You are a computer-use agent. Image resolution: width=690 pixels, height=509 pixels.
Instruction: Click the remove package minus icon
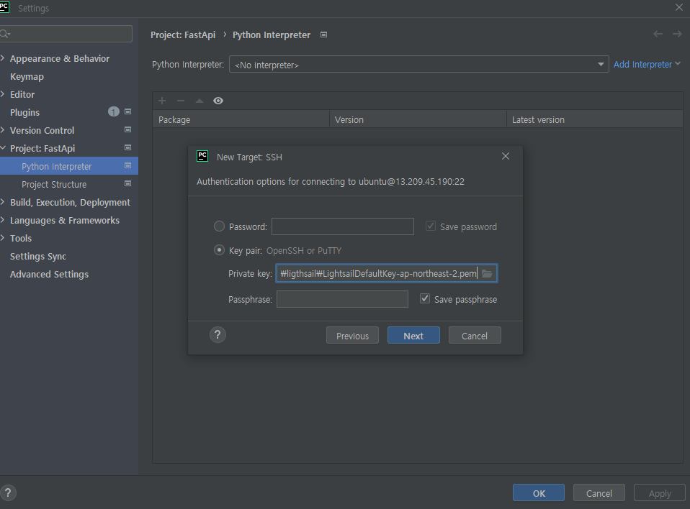click(x=180, y=101)
